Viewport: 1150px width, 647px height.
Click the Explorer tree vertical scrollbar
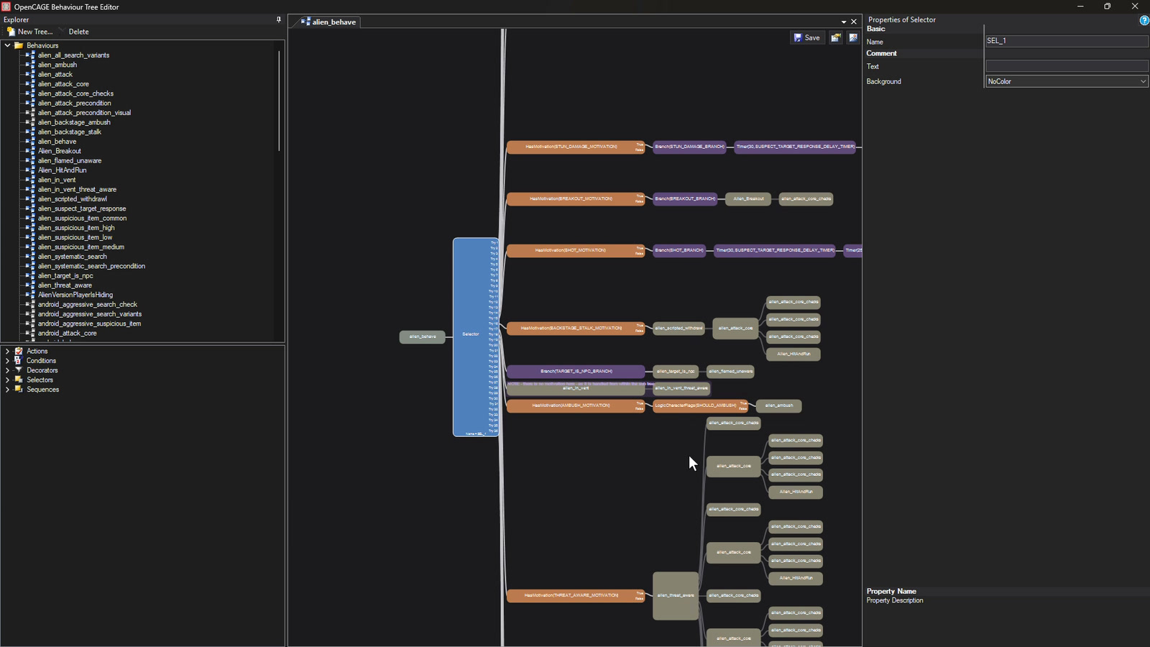coord(279,101)
